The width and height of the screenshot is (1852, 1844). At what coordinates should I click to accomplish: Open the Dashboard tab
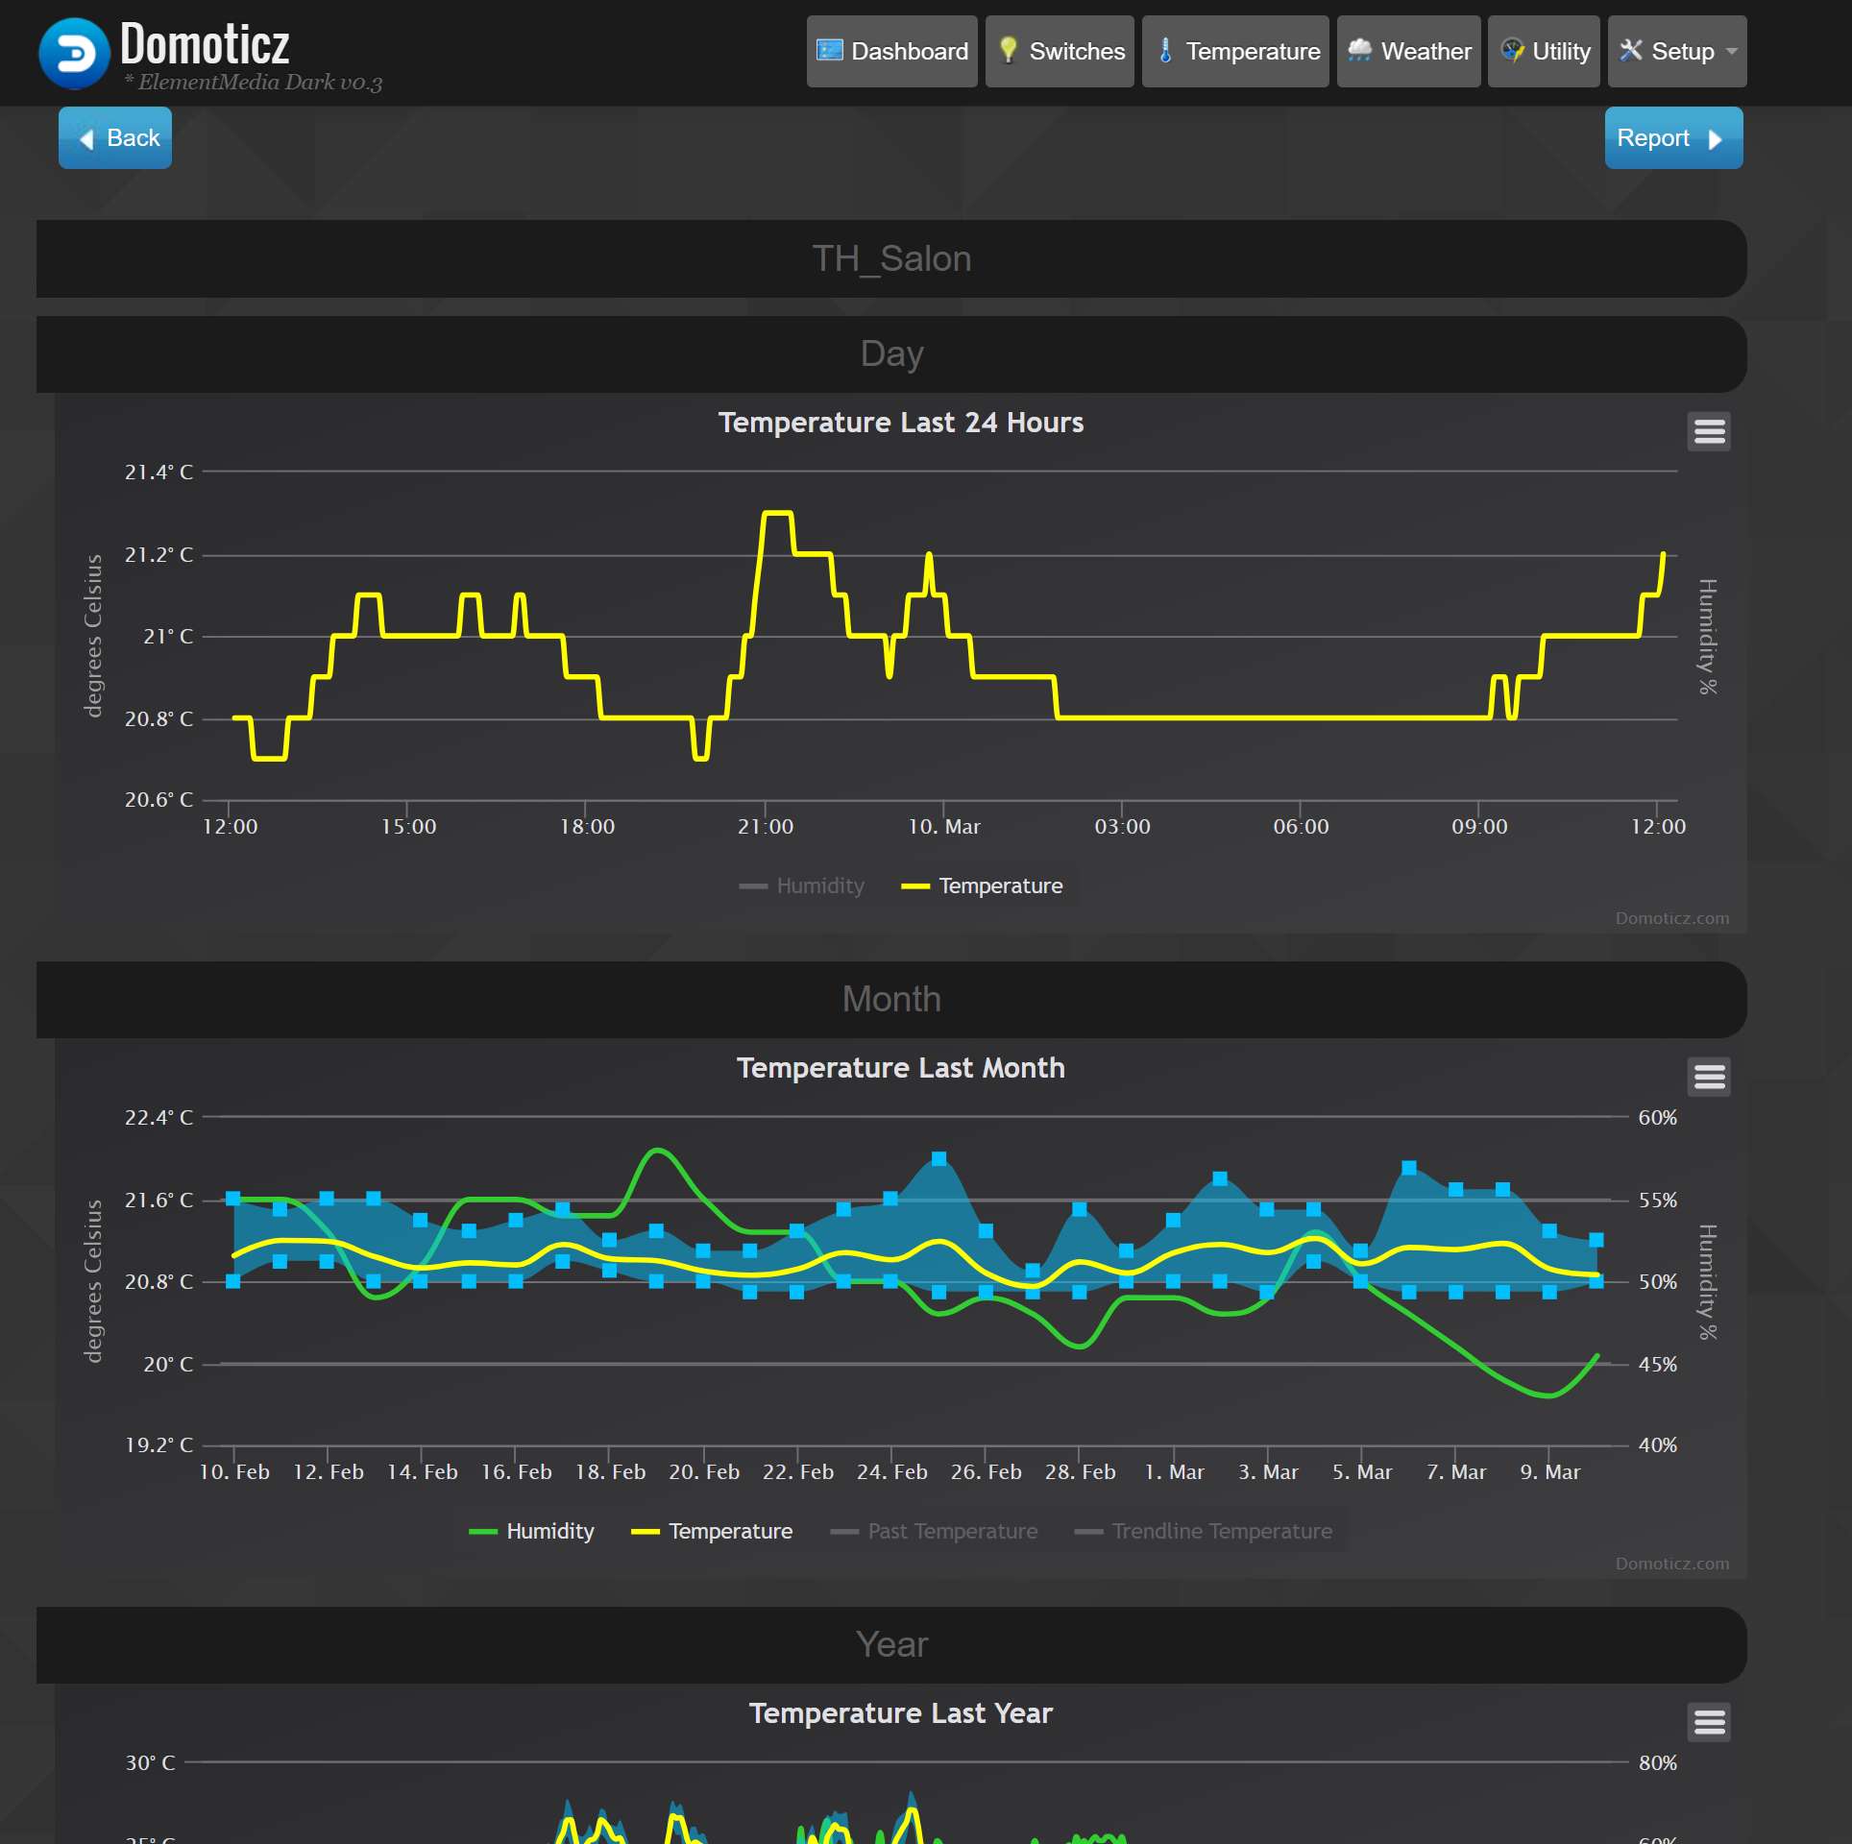point(891,51)
